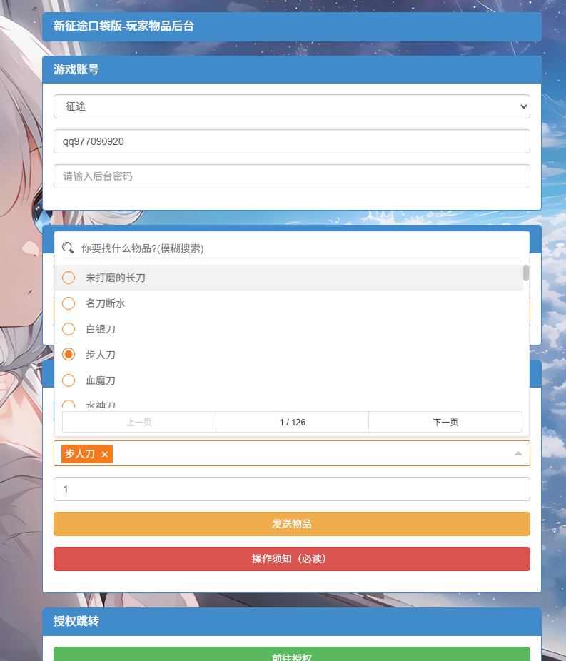Open the 征途 game server dropdown
The image size is (566, 661).
coord(292,106)
